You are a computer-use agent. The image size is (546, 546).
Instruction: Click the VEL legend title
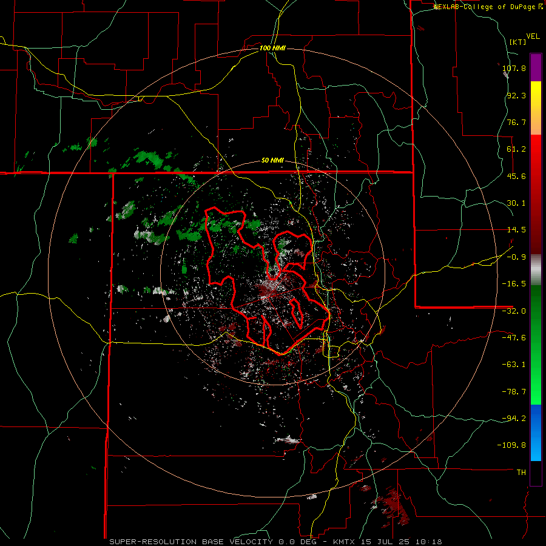tap(533, 36)
